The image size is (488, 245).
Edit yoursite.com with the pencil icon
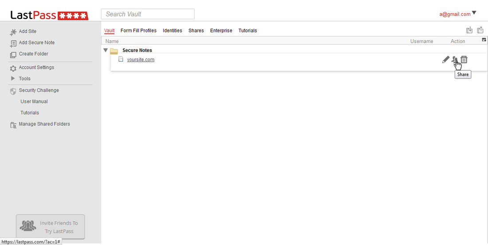(x=446, y=59)
